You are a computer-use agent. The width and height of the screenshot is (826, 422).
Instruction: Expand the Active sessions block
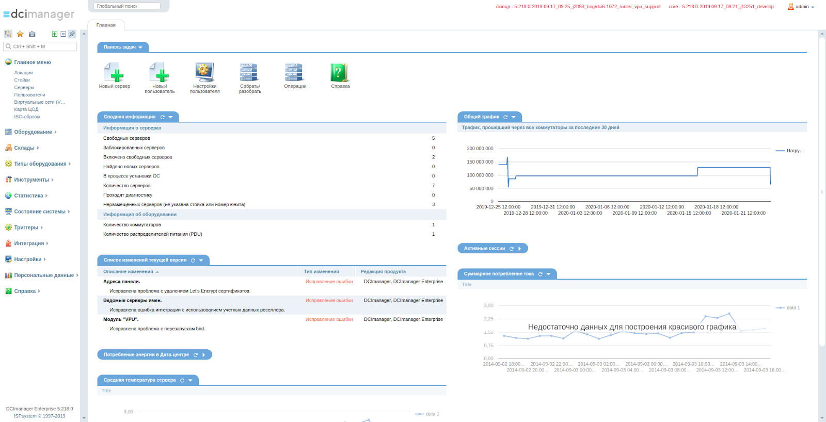(520, 249)
